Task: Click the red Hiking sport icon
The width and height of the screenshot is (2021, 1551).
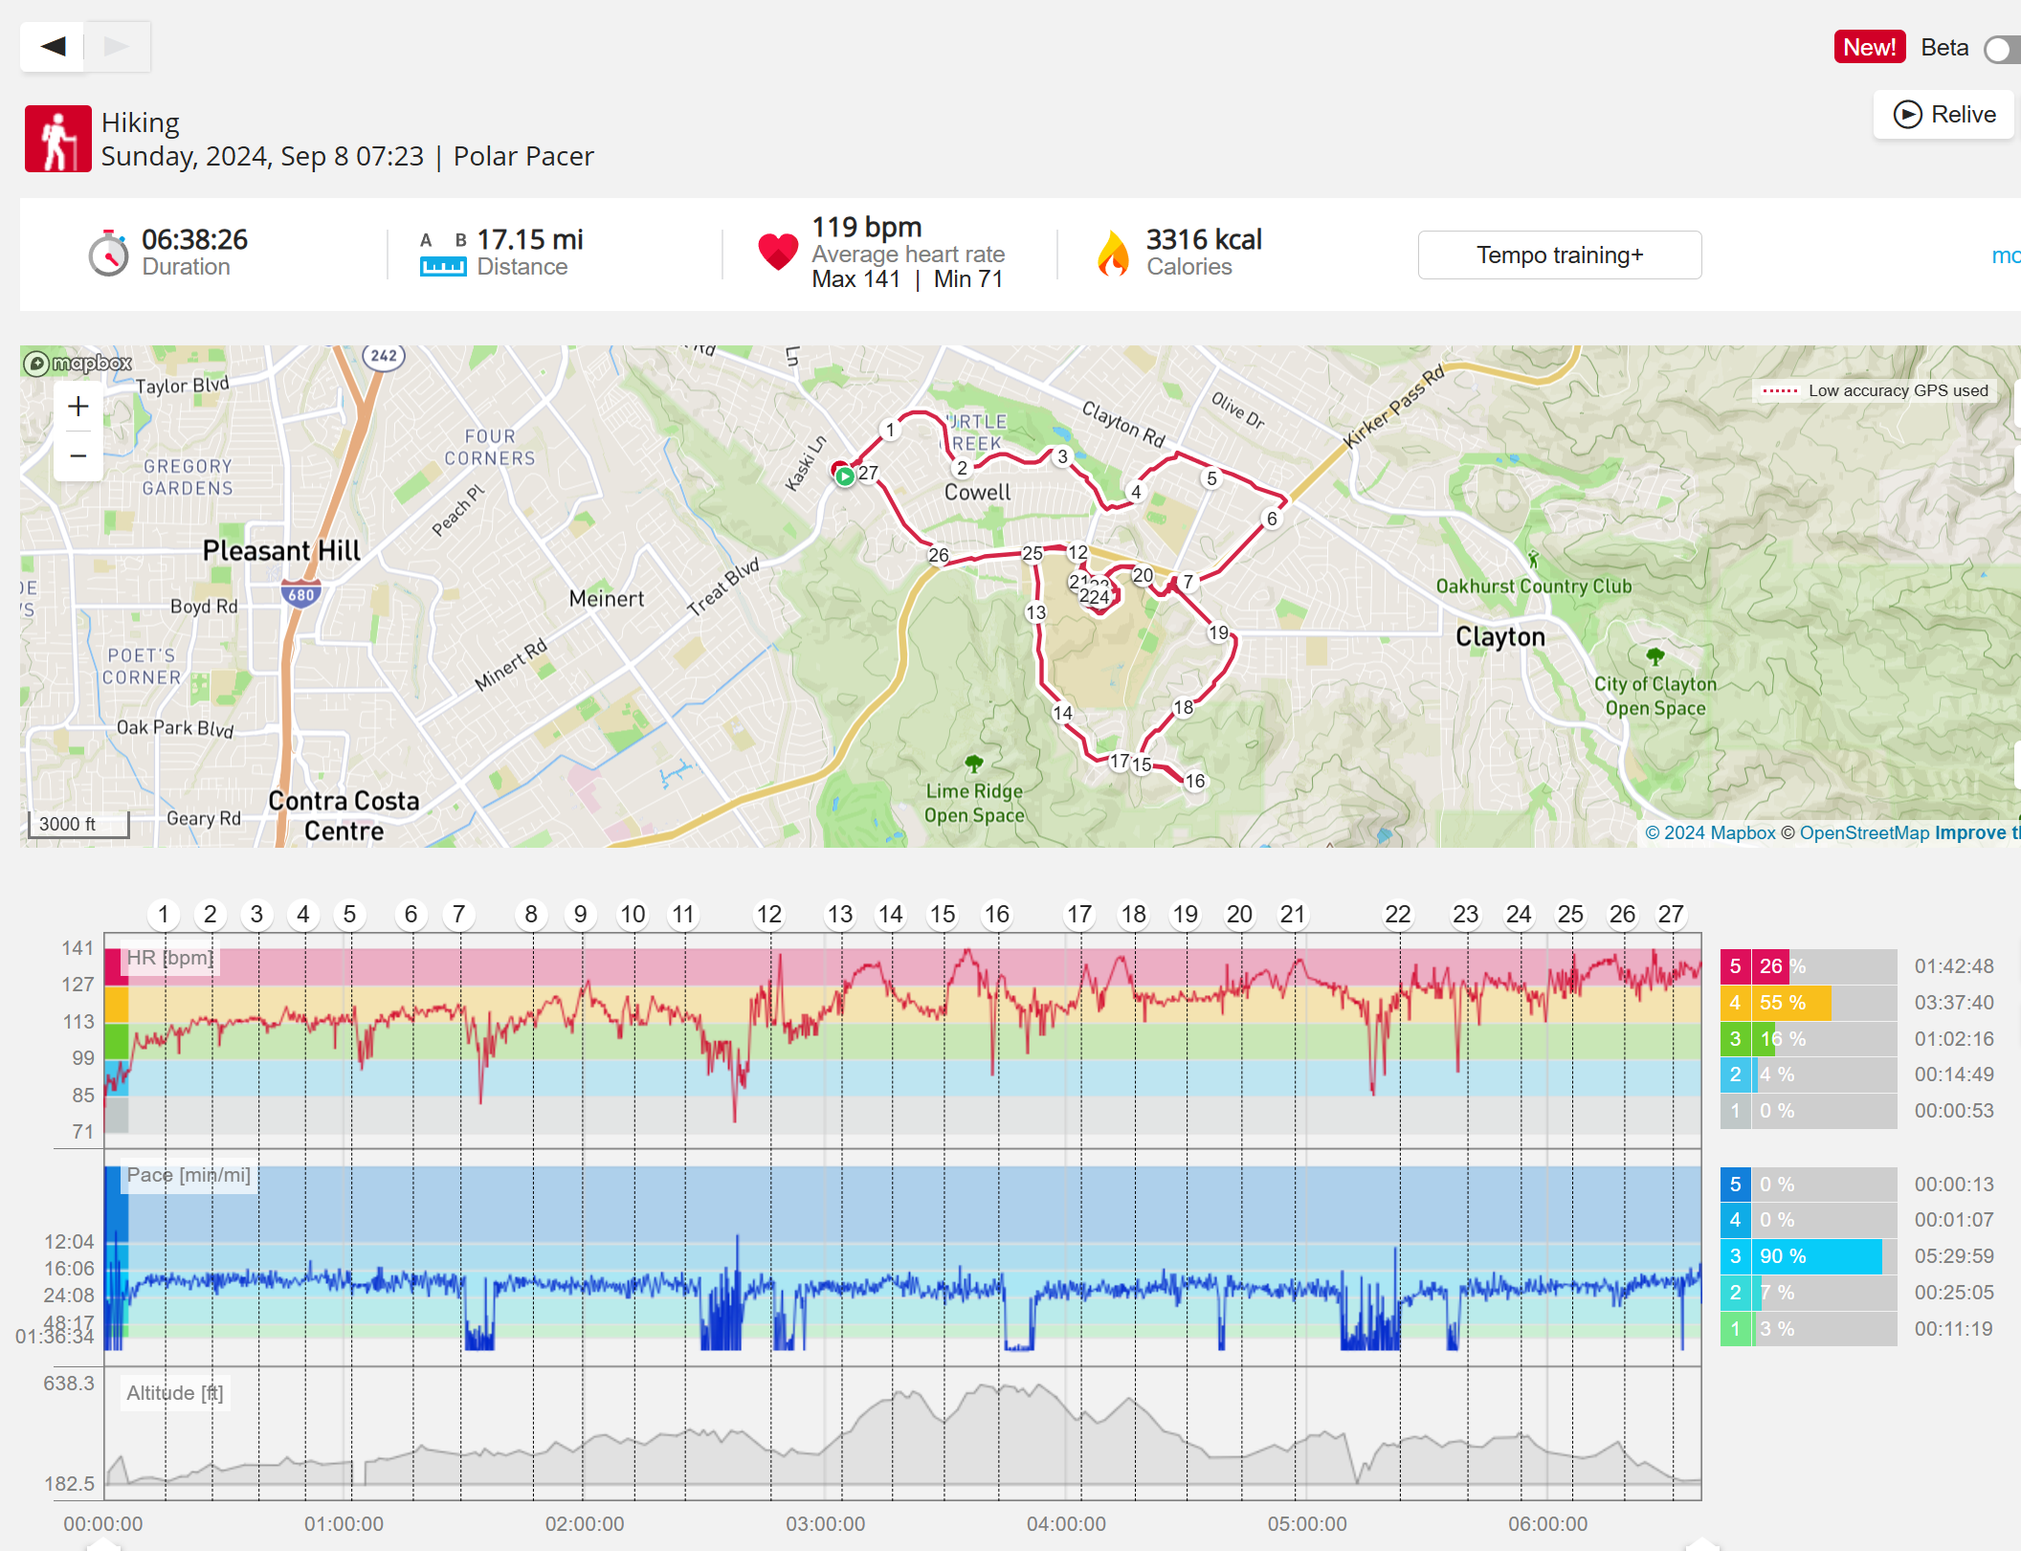Action: [x=57, y=139]
